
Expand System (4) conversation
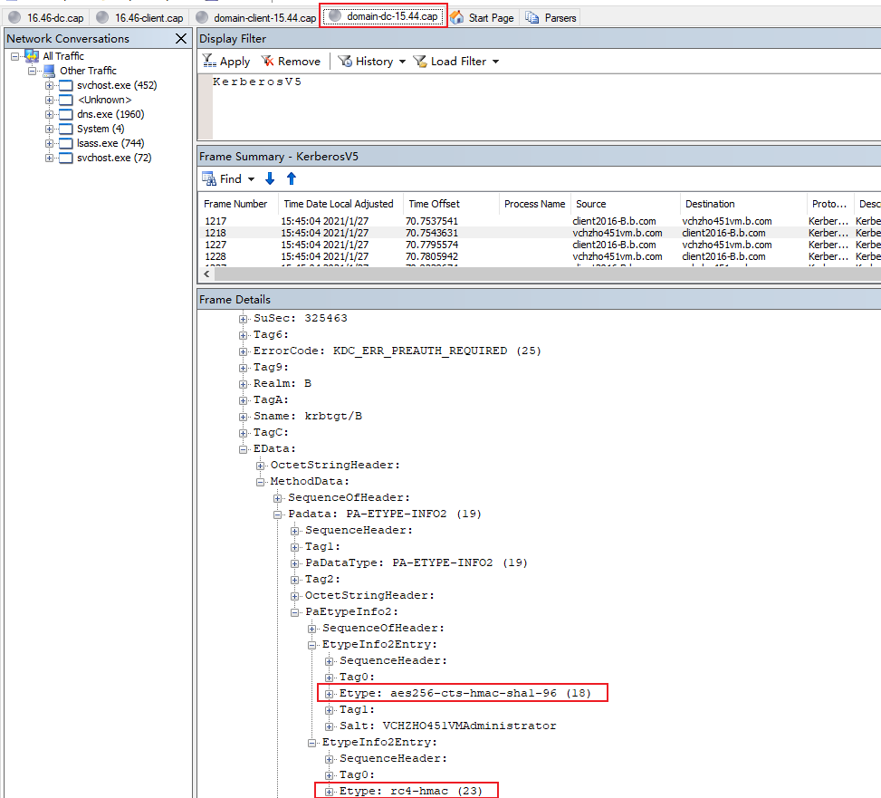pyautogui.click(x=50, y=130)
